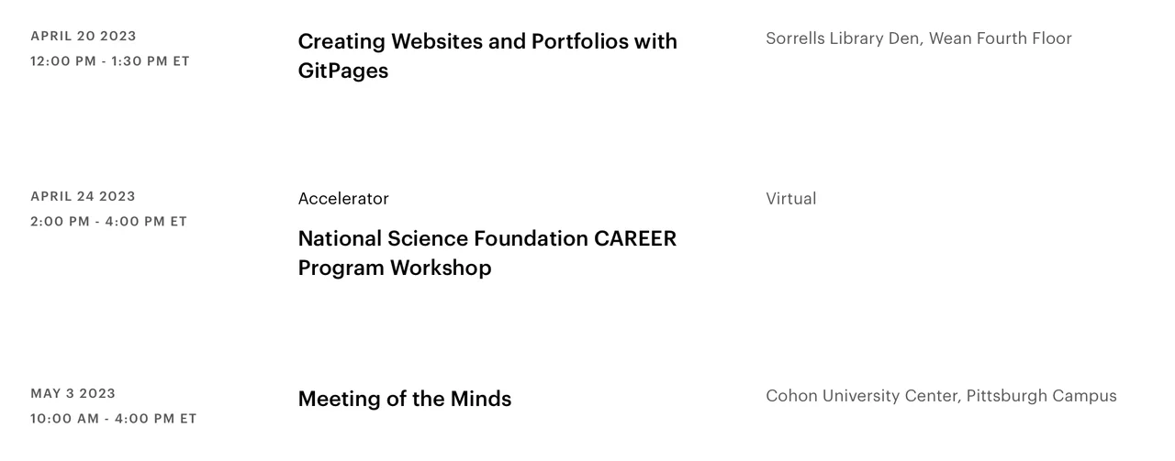
Task: Select the Accelerator category label
Action: (343, 199)
